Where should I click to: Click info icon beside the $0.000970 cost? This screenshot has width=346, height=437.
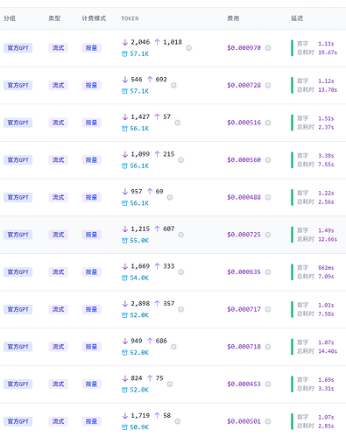point(268,48)
